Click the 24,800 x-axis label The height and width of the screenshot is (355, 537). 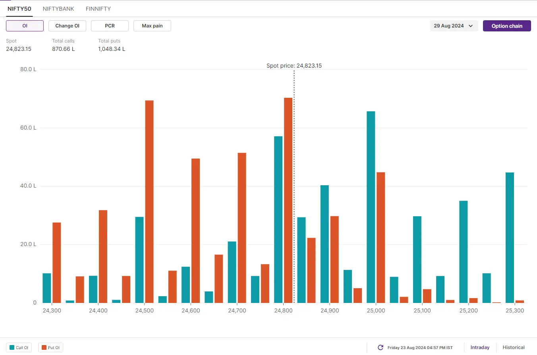(x=283, y=310)
